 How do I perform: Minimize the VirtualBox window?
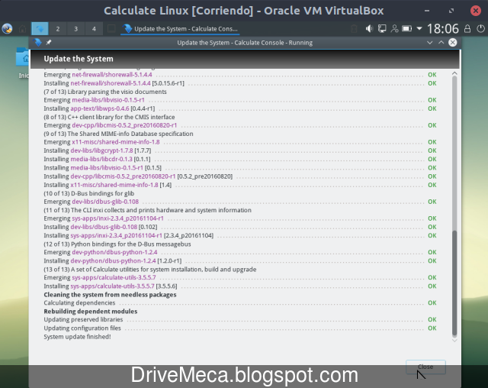[x=427, y=11]
